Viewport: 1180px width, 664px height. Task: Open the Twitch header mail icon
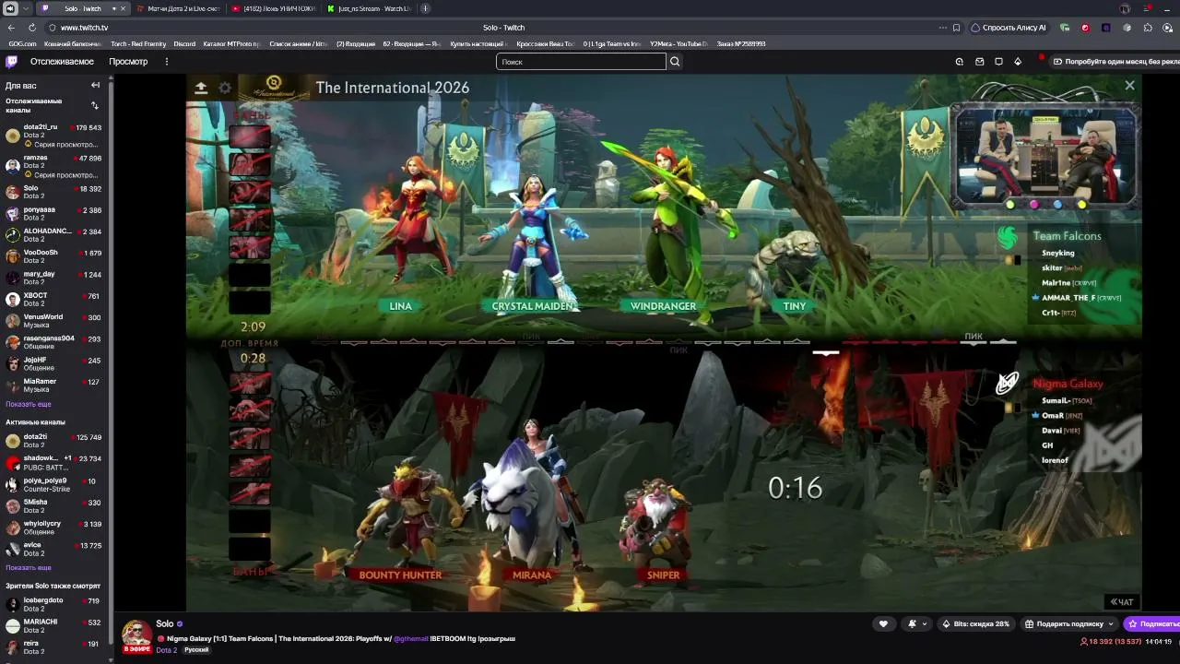[x=979, y=62]
